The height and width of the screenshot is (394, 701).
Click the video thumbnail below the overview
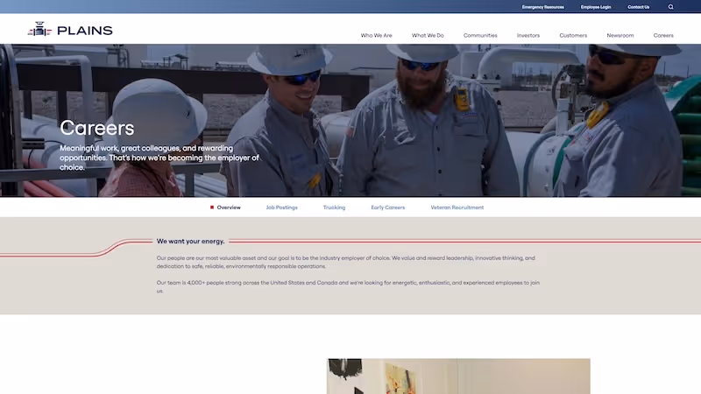[x=458, y=376]
